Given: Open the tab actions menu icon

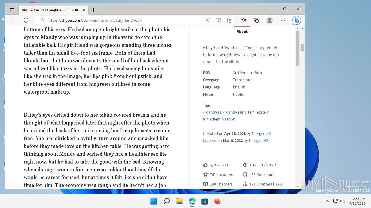Looking at the screenshot, I should [12, 10].
